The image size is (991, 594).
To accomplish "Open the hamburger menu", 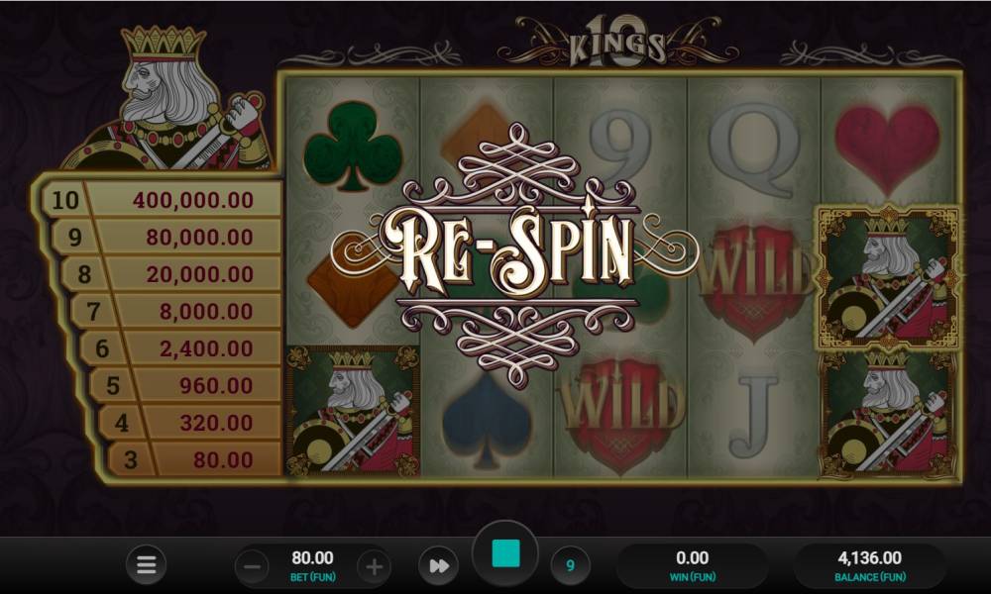I will coord(146,564).
